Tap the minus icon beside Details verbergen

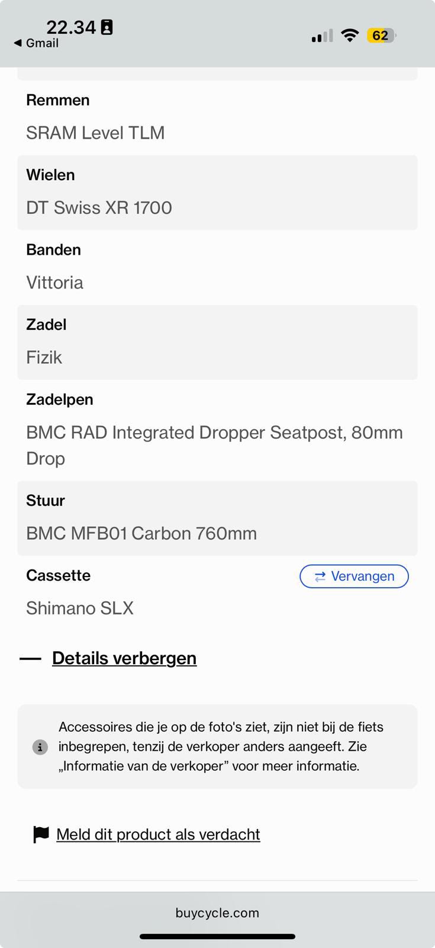(x=30, y=658)
